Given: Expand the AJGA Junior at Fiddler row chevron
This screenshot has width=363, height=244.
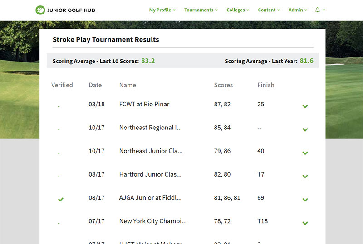Looking at the screenshot, I should [305, 200].
